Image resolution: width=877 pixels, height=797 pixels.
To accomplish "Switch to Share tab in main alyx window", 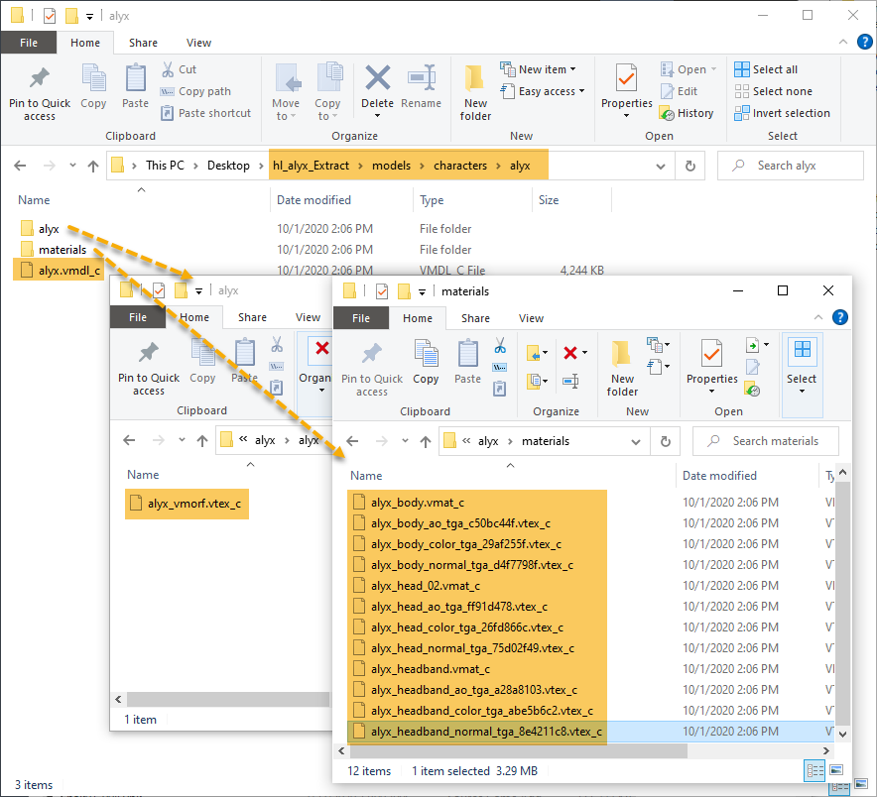I will 143,43.
